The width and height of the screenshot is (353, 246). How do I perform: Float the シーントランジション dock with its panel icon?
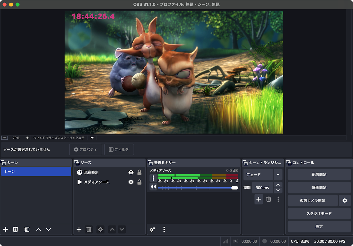point(245,162)
